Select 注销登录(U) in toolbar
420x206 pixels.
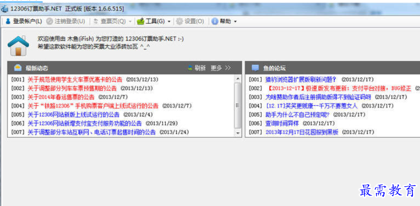coord(70,22)
